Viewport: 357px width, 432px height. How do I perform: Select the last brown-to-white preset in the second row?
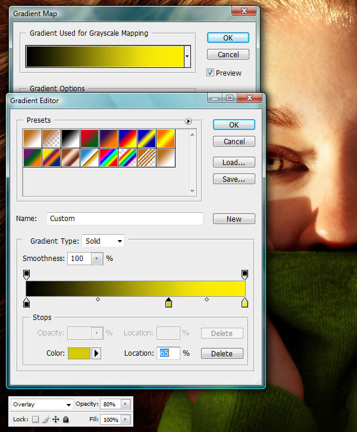coord(165,157)
